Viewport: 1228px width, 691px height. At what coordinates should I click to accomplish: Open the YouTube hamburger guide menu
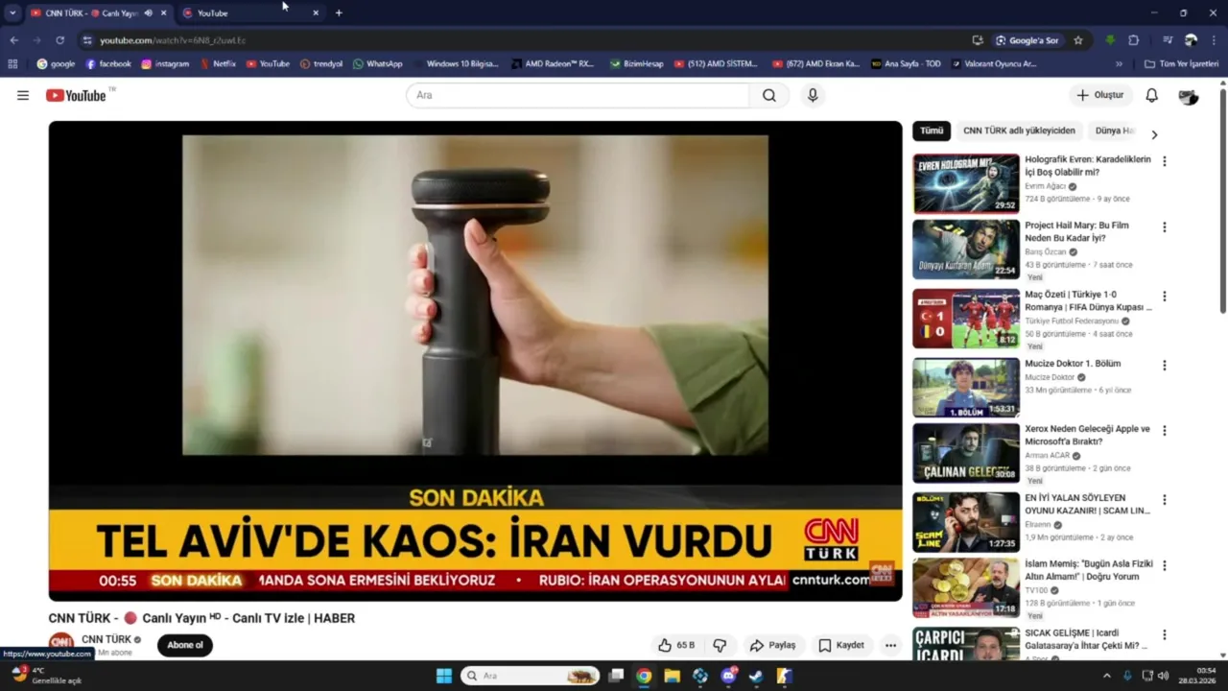tap(23, 95)
